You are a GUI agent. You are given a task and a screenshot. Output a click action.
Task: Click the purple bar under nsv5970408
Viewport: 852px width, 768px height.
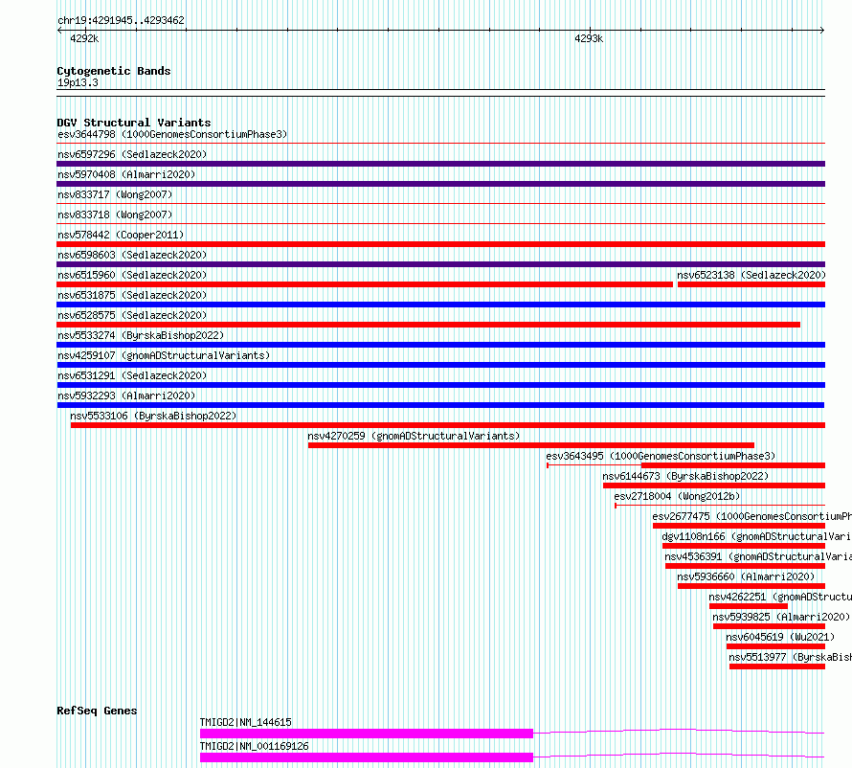click(440, 184)
